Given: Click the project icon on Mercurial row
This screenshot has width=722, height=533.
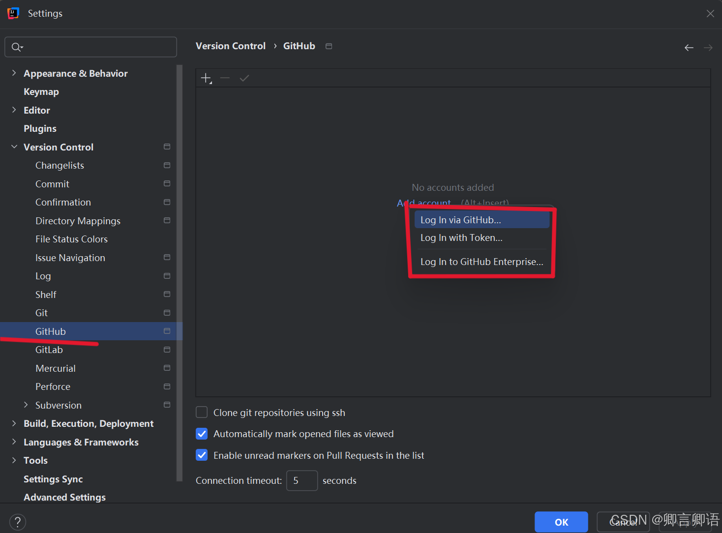Looking at the screenshot, I should pyautogui.click(x=167, y=368).
